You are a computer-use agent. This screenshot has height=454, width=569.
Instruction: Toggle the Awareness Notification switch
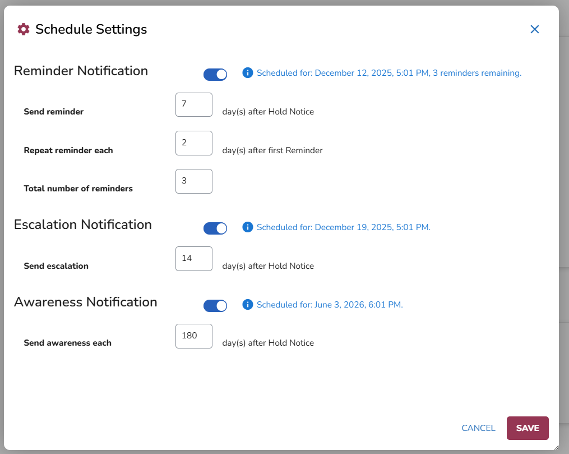pyautogui.click(x=215, y=305)
